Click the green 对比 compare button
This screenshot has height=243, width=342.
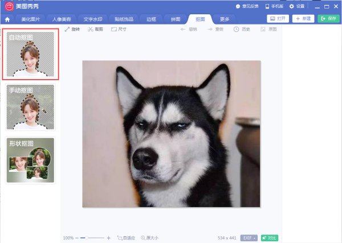(x=270, y=238)
